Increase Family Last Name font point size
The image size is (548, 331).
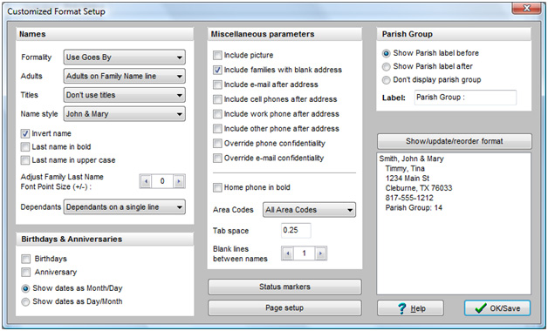[179, 181]
